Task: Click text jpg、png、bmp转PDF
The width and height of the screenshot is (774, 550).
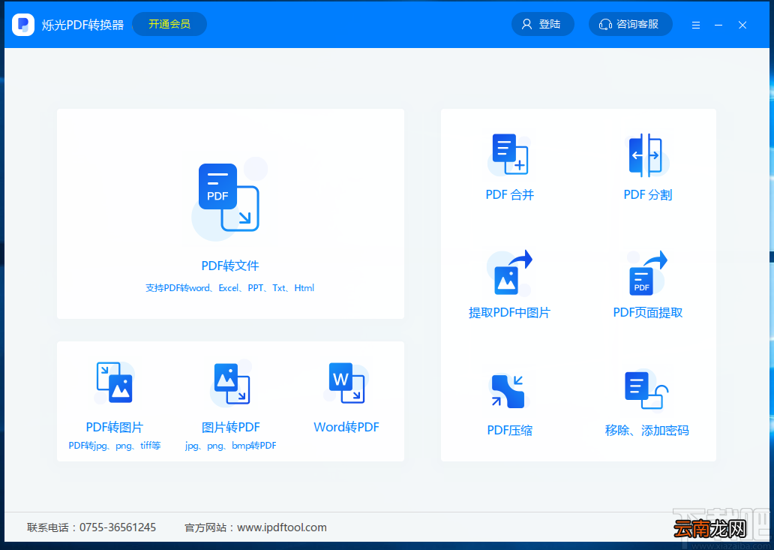Action: coord(230,446)
